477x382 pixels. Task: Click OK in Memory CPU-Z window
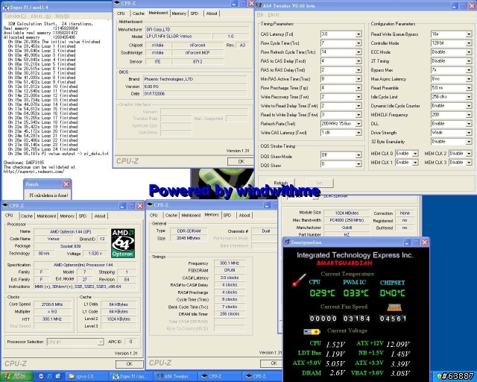click(x=274, y=363)
